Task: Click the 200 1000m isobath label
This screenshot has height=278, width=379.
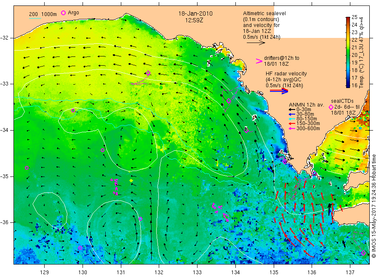Action: click(43, 14)
